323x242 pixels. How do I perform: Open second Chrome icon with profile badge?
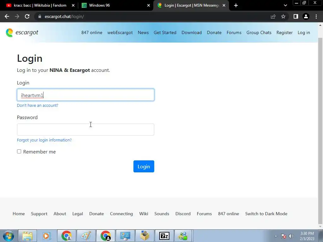pyautogui.click(x=105, y=236)
